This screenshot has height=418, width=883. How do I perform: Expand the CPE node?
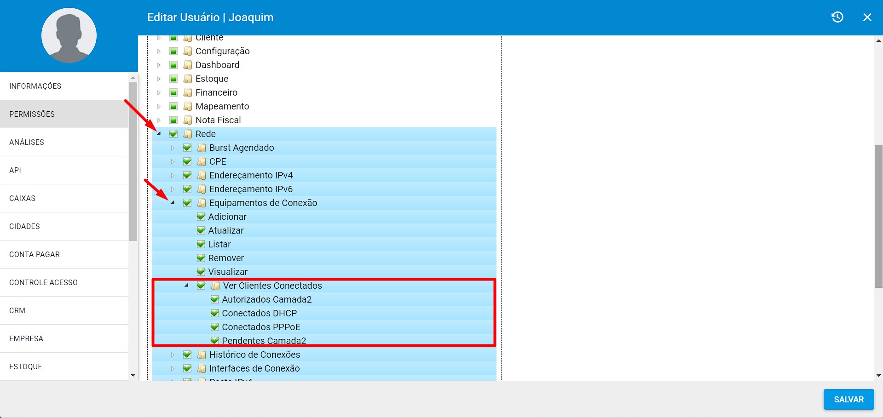[x=173, y=161]
